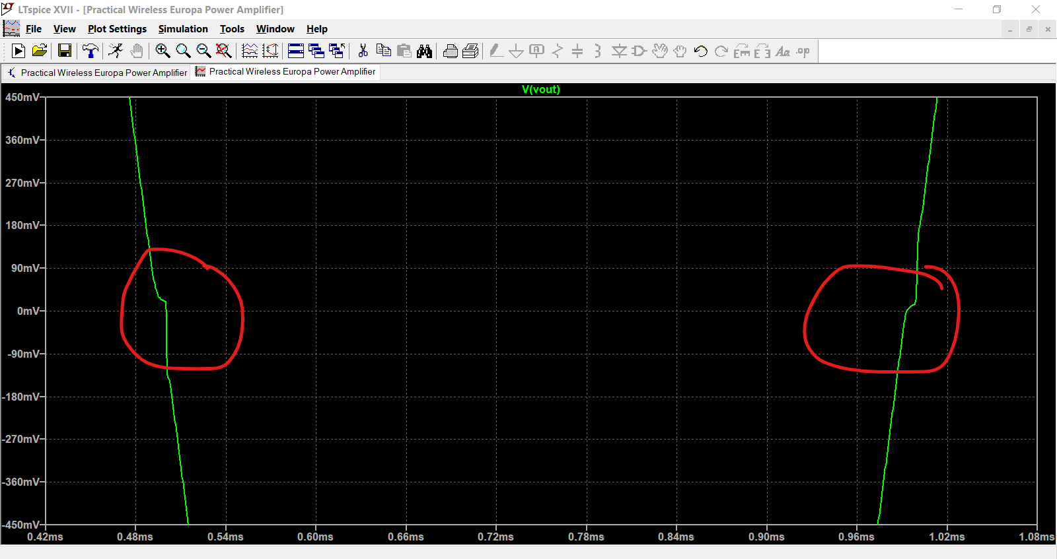Click the SPICE directive '.op' icon

[x=803, y=51]
